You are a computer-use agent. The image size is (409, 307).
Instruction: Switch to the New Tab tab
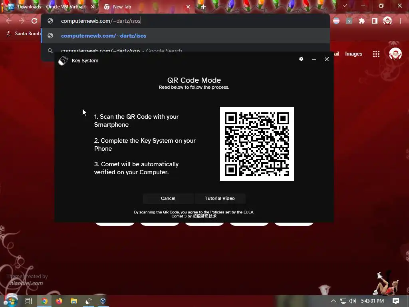pos(146,7)
